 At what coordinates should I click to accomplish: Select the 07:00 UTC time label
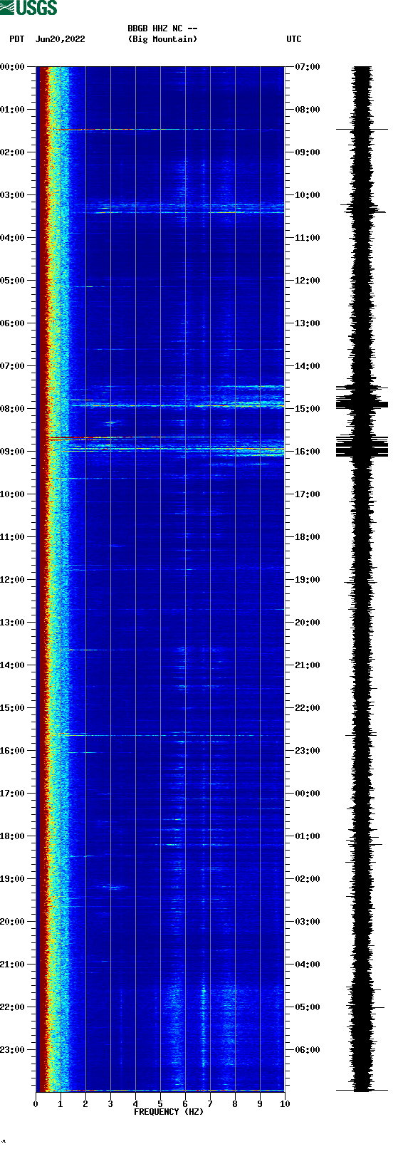coord(308,67)
